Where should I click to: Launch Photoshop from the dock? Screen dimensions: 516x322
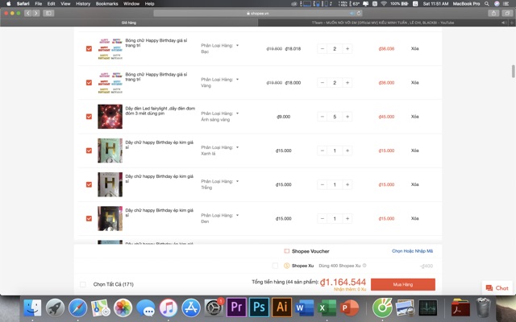tap(259, 308)
